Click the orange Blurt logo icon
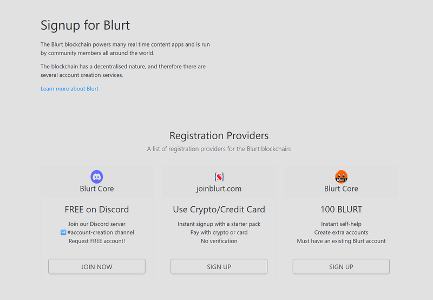433x300 pixels. 341,177
